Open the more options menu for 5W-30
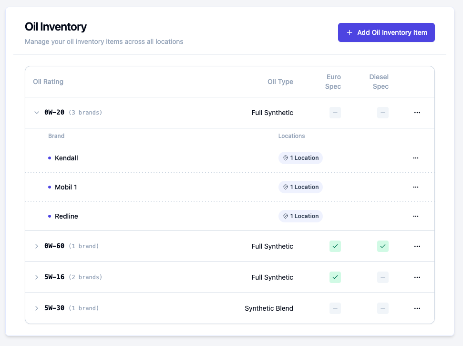Image resolution: width=463 pixels, height=346 pixels. (x=417, y=308)
